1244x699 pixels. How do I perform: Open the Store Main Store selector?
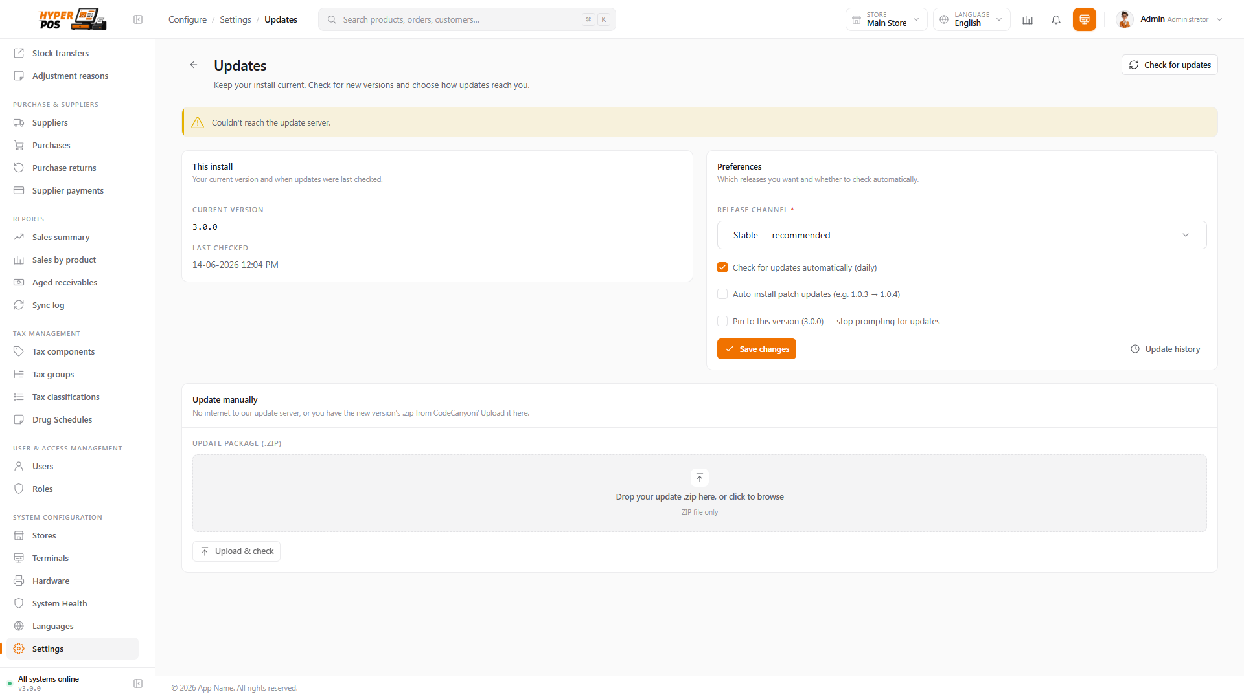pyautogui.click(x=886, y=19)
